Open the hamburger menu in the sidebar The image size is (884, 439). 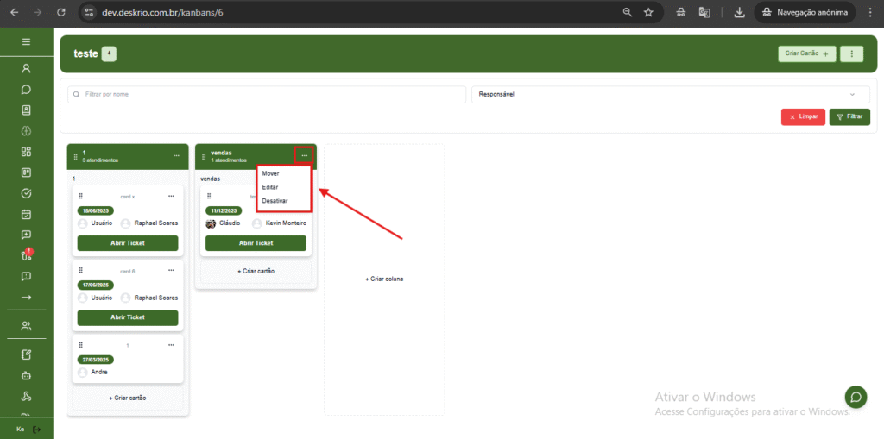26,42
